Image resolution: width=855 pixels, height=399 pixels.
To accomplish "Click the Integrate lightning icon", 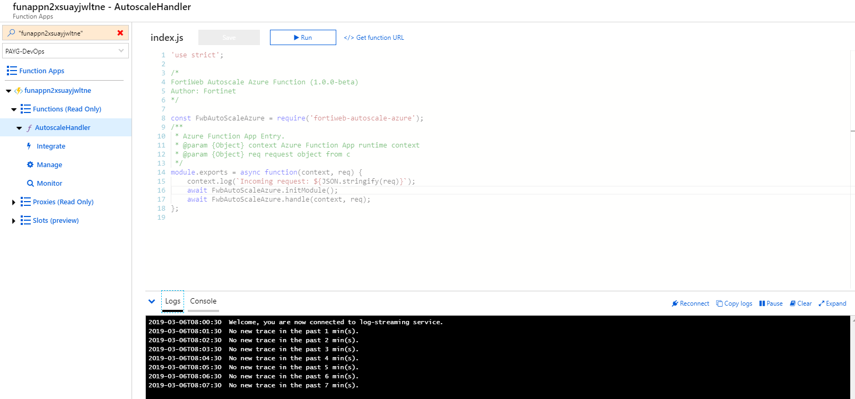I will 29,146.
